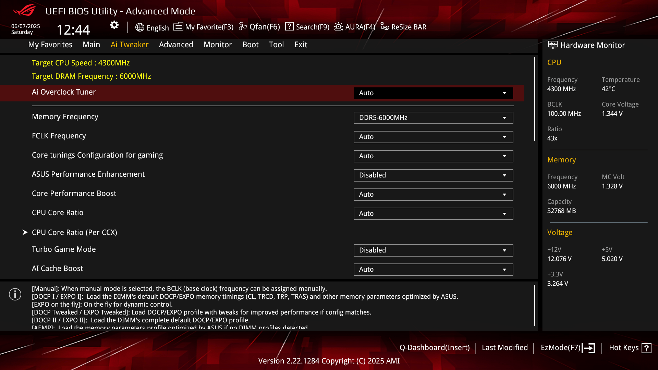The image size is (658, 370).
Task: Open the FCLK Frequency dropdown
Action: pos(433,137)
